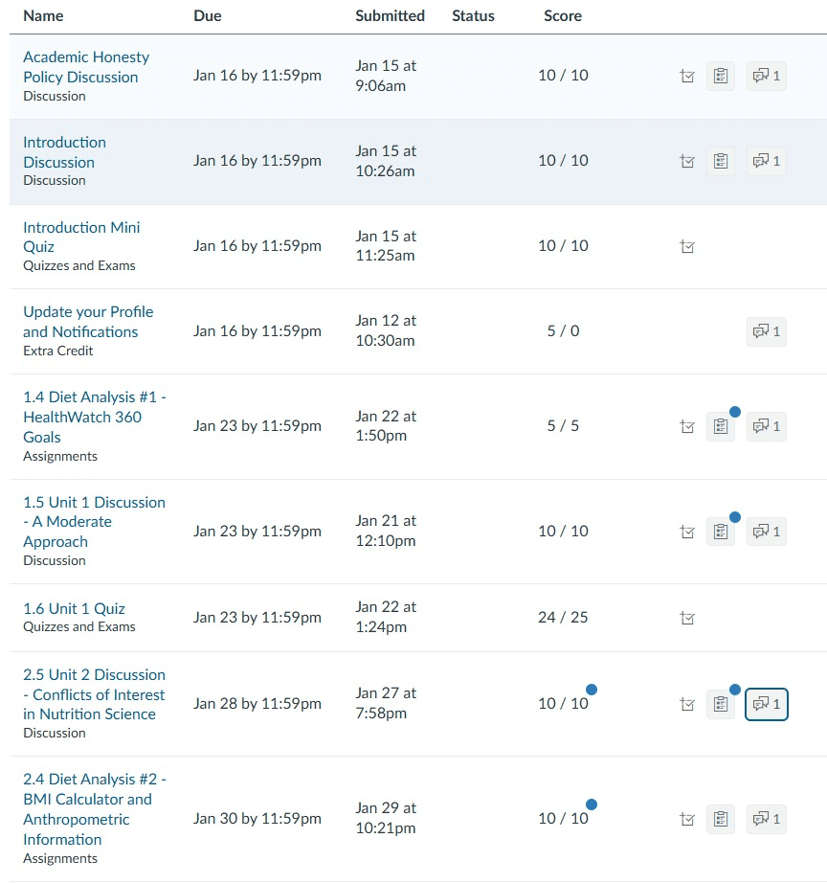
Task: Open rubric for Introduction Discussion
Action: coord(721,160)
